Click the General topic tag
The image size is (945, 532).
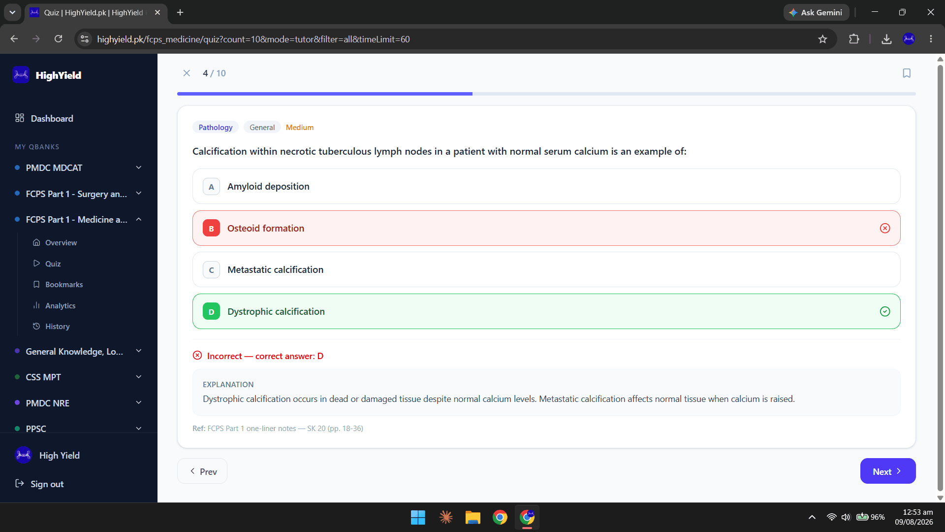coord(262,127)
